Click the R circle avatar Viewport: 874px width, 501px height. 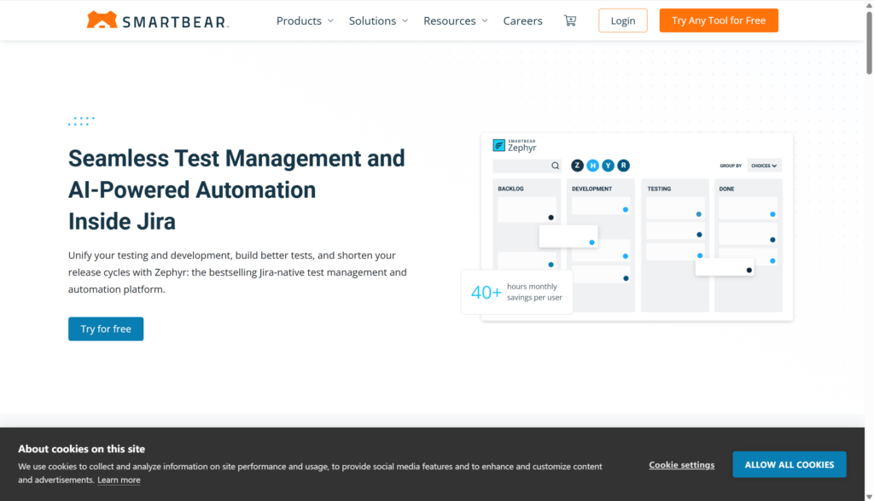[x=623, y=166]
